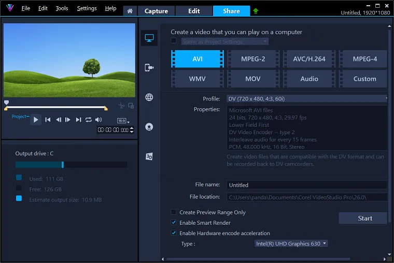Click the right trim marker on preview bar
Image resolution: width=394 pixels, height=263 pixels.
pos(106,108)
